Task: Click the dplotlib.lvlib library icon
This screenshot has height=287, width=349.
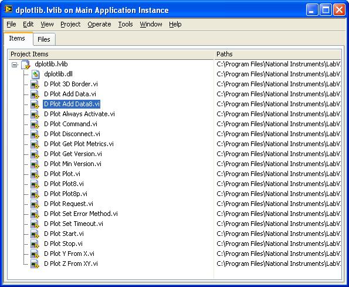Action: coord(26,65)
